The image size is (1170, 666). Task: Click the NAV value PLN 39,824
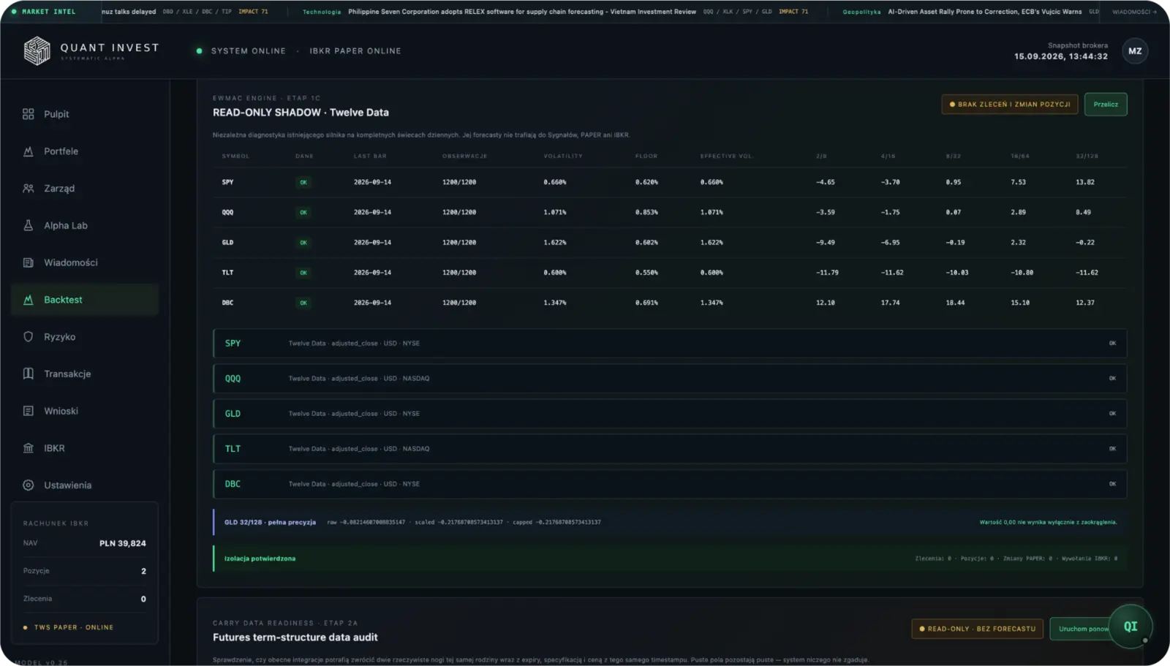coord(123,543)
